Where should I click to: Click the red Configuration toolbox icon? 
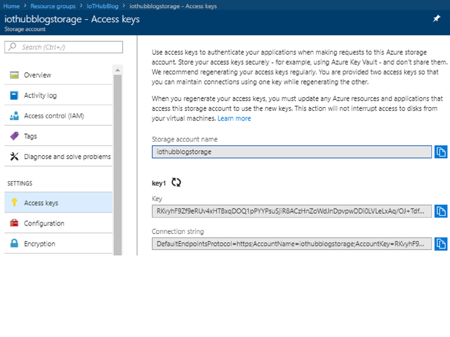pos(14,223)
